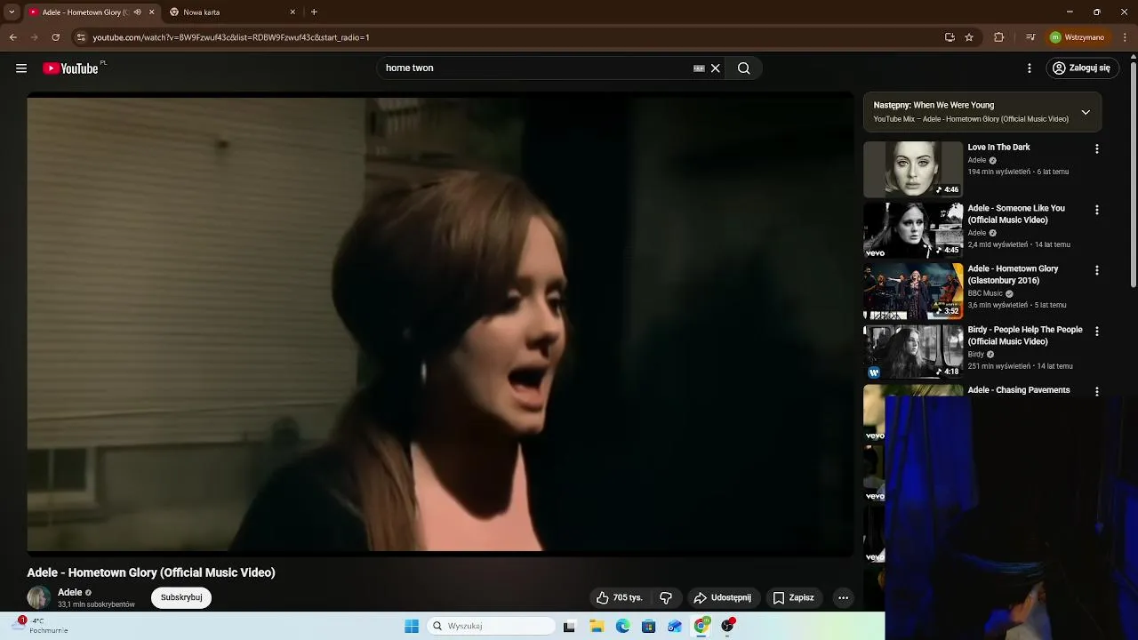Open BBC Music channel text

[985, 293]
